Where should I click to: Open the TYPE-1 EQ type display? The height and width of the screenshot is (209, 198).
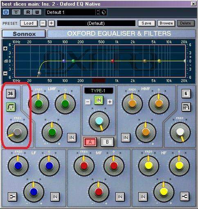[99, 91]
